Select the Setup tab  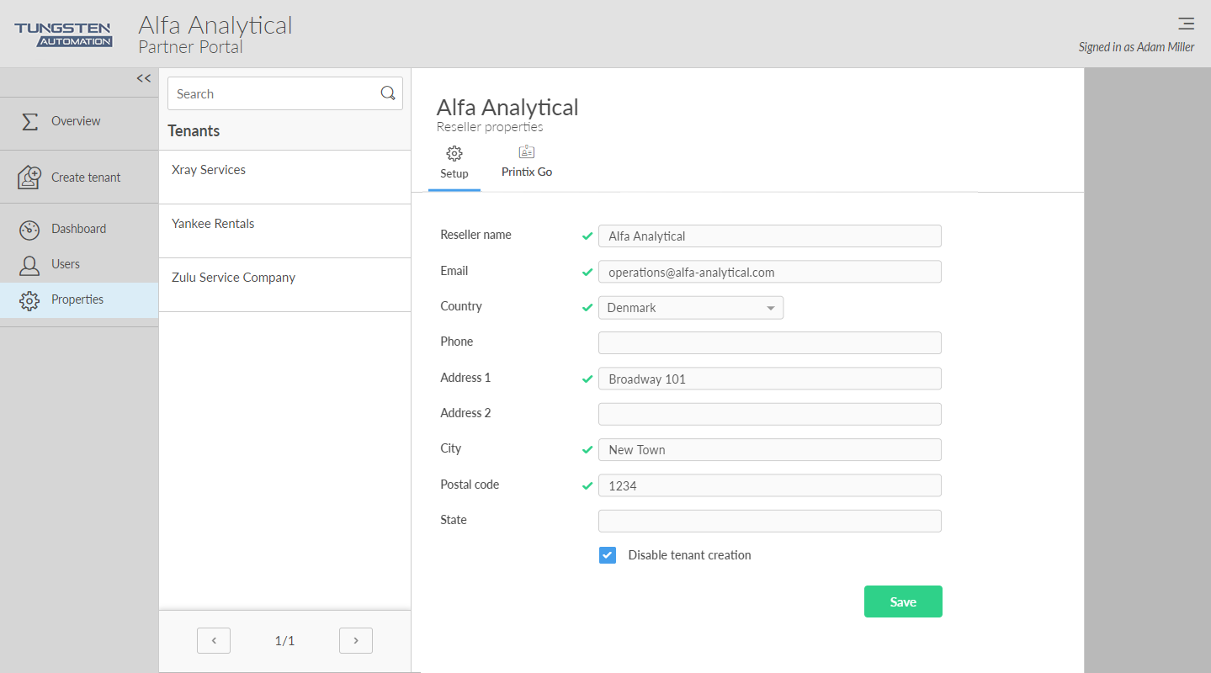point(454,162)
